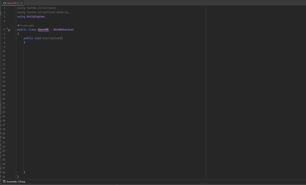306x185 pixels.
Task: Select the AboutME.cs editor tab
Action: tap(13, 3)
